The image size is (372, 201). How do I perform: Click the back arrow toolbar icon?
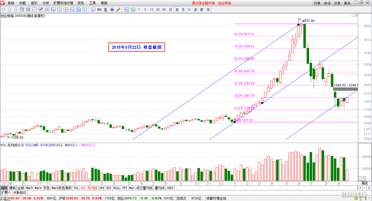(x=3, y=10)
